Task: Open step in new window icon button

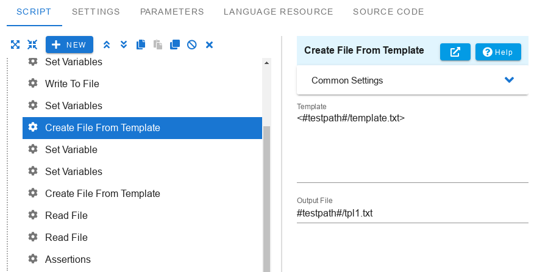Action: [x=455, y=52]
